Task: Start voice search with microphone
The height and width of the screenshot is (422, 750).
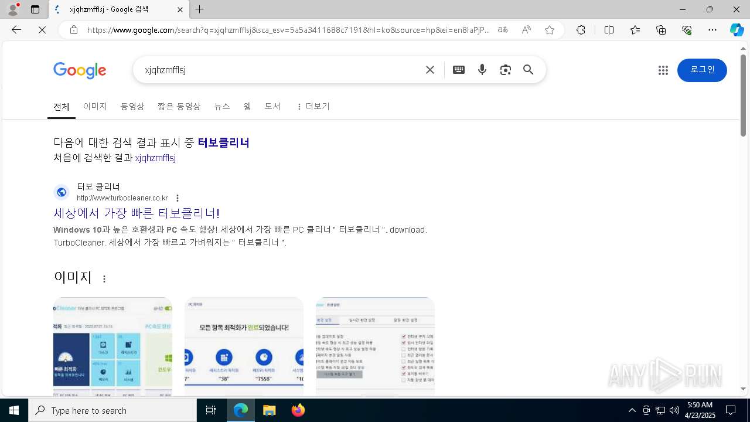Action: point(482,70)
